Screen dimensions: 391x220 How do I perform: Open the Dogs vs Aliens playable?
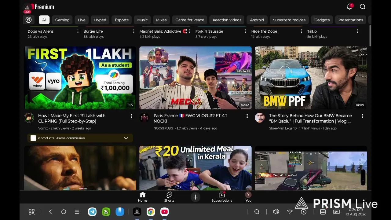(41, 31)
